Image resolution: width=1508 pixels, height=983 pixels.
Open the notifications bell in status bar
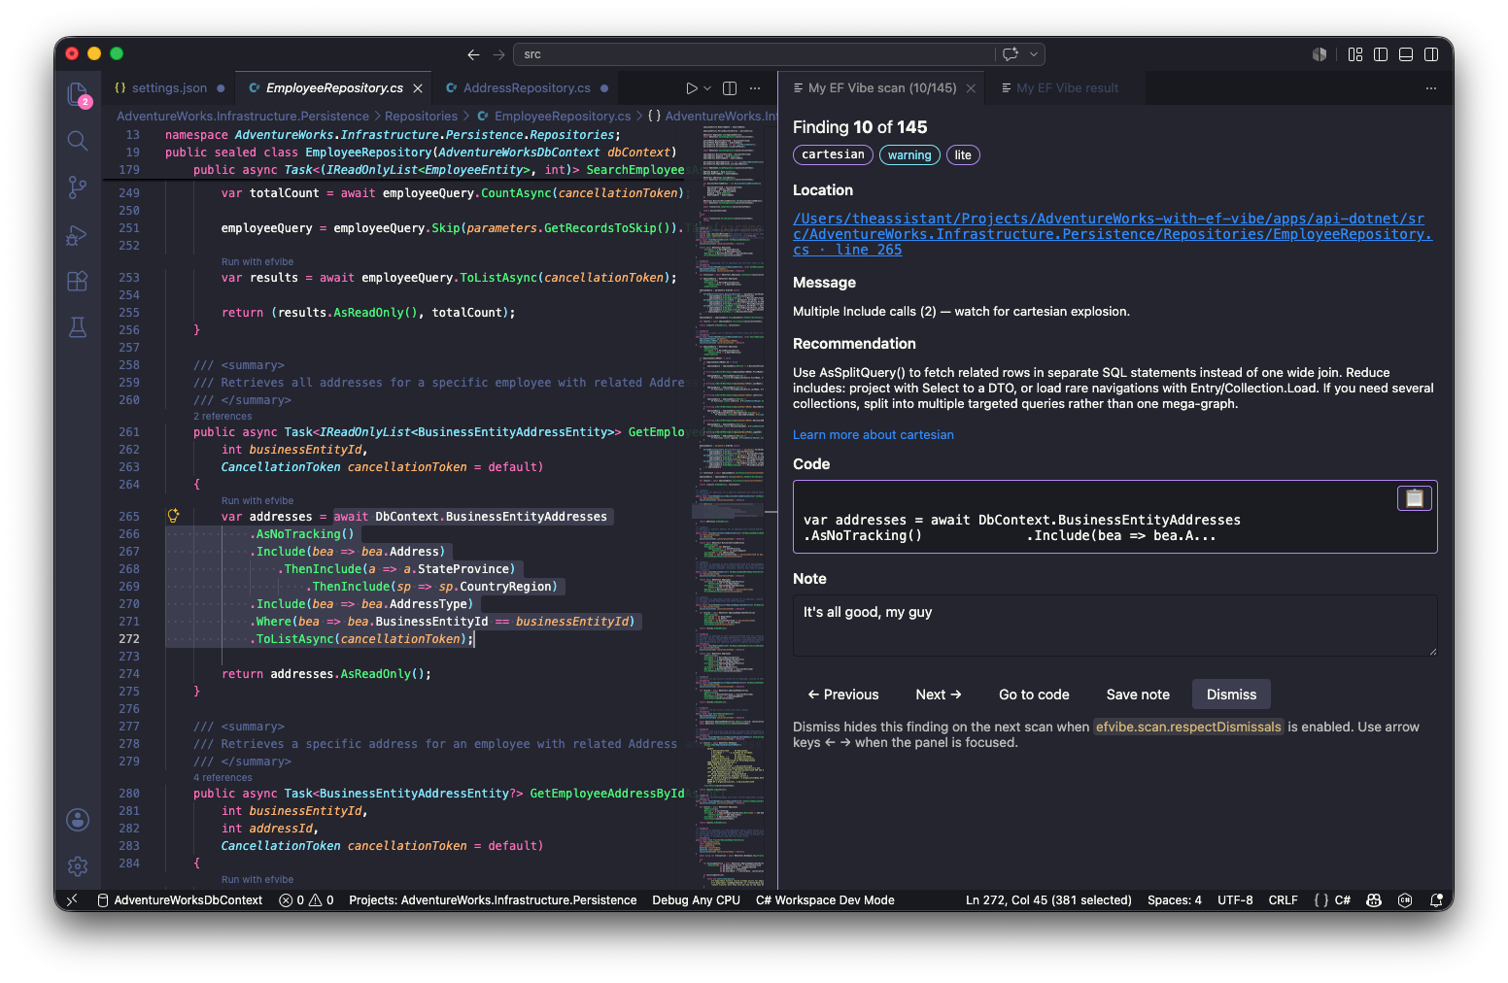coord(1436,900)
